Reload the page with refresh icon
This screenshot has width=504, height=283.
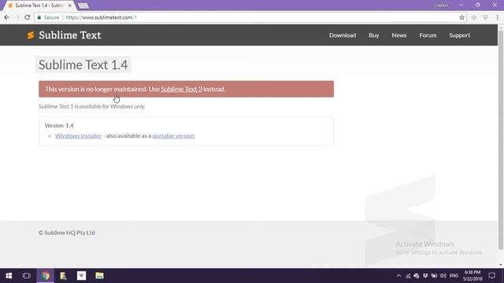[28, 17]
